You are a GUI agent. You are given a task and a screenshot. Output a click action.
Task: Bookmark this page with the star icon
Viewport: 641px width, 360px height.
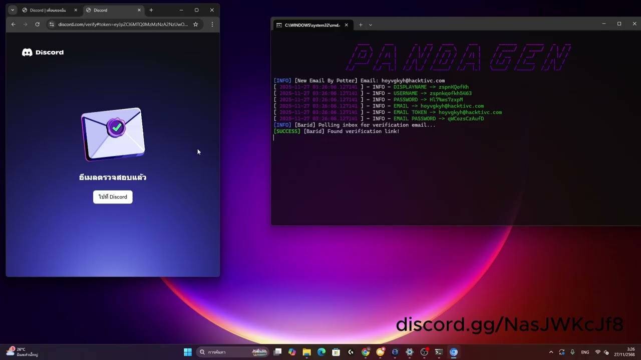(x=196, y=24)
